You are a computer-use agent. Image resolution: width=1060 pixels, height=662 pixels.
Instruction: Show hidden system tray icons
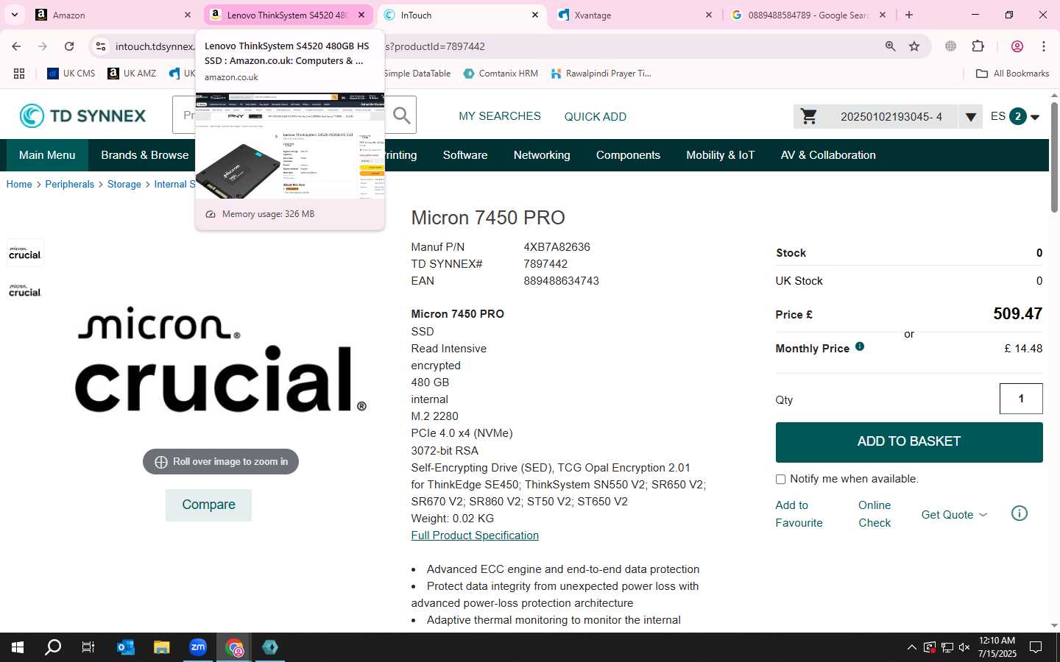[911, 647]
